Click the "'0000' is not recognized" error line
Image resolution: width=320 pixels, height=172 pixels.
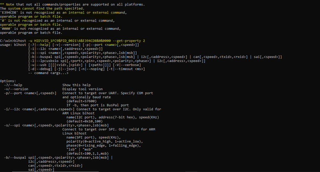point(60,29)
